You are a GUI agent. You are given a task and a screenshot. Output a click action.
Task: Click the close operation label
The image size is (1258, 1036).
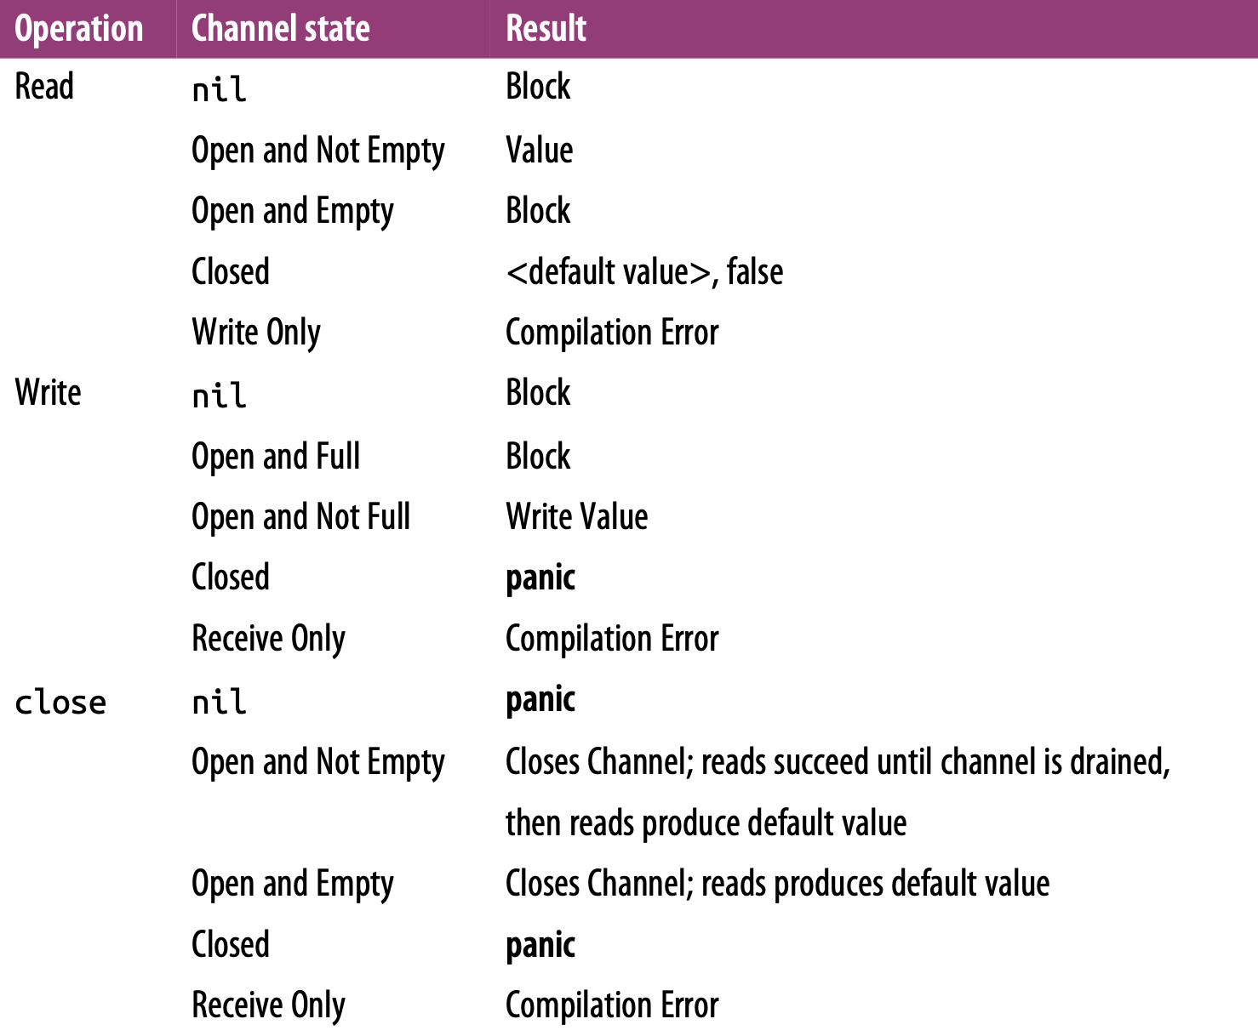click(x=60, y=703)
